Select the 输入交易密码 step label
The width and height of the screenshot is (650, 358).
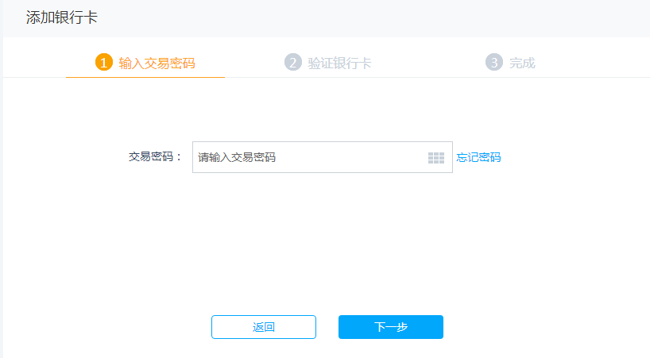(x=157, y=63)
